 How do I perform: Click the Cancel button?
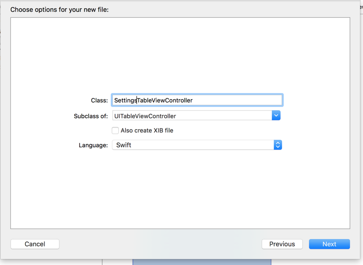(35, 244)
